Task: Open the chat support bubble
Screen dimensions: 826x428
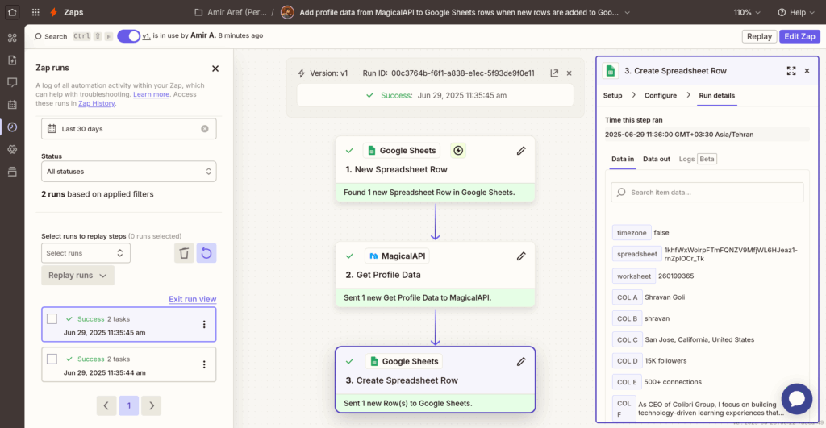Action: 796,398
